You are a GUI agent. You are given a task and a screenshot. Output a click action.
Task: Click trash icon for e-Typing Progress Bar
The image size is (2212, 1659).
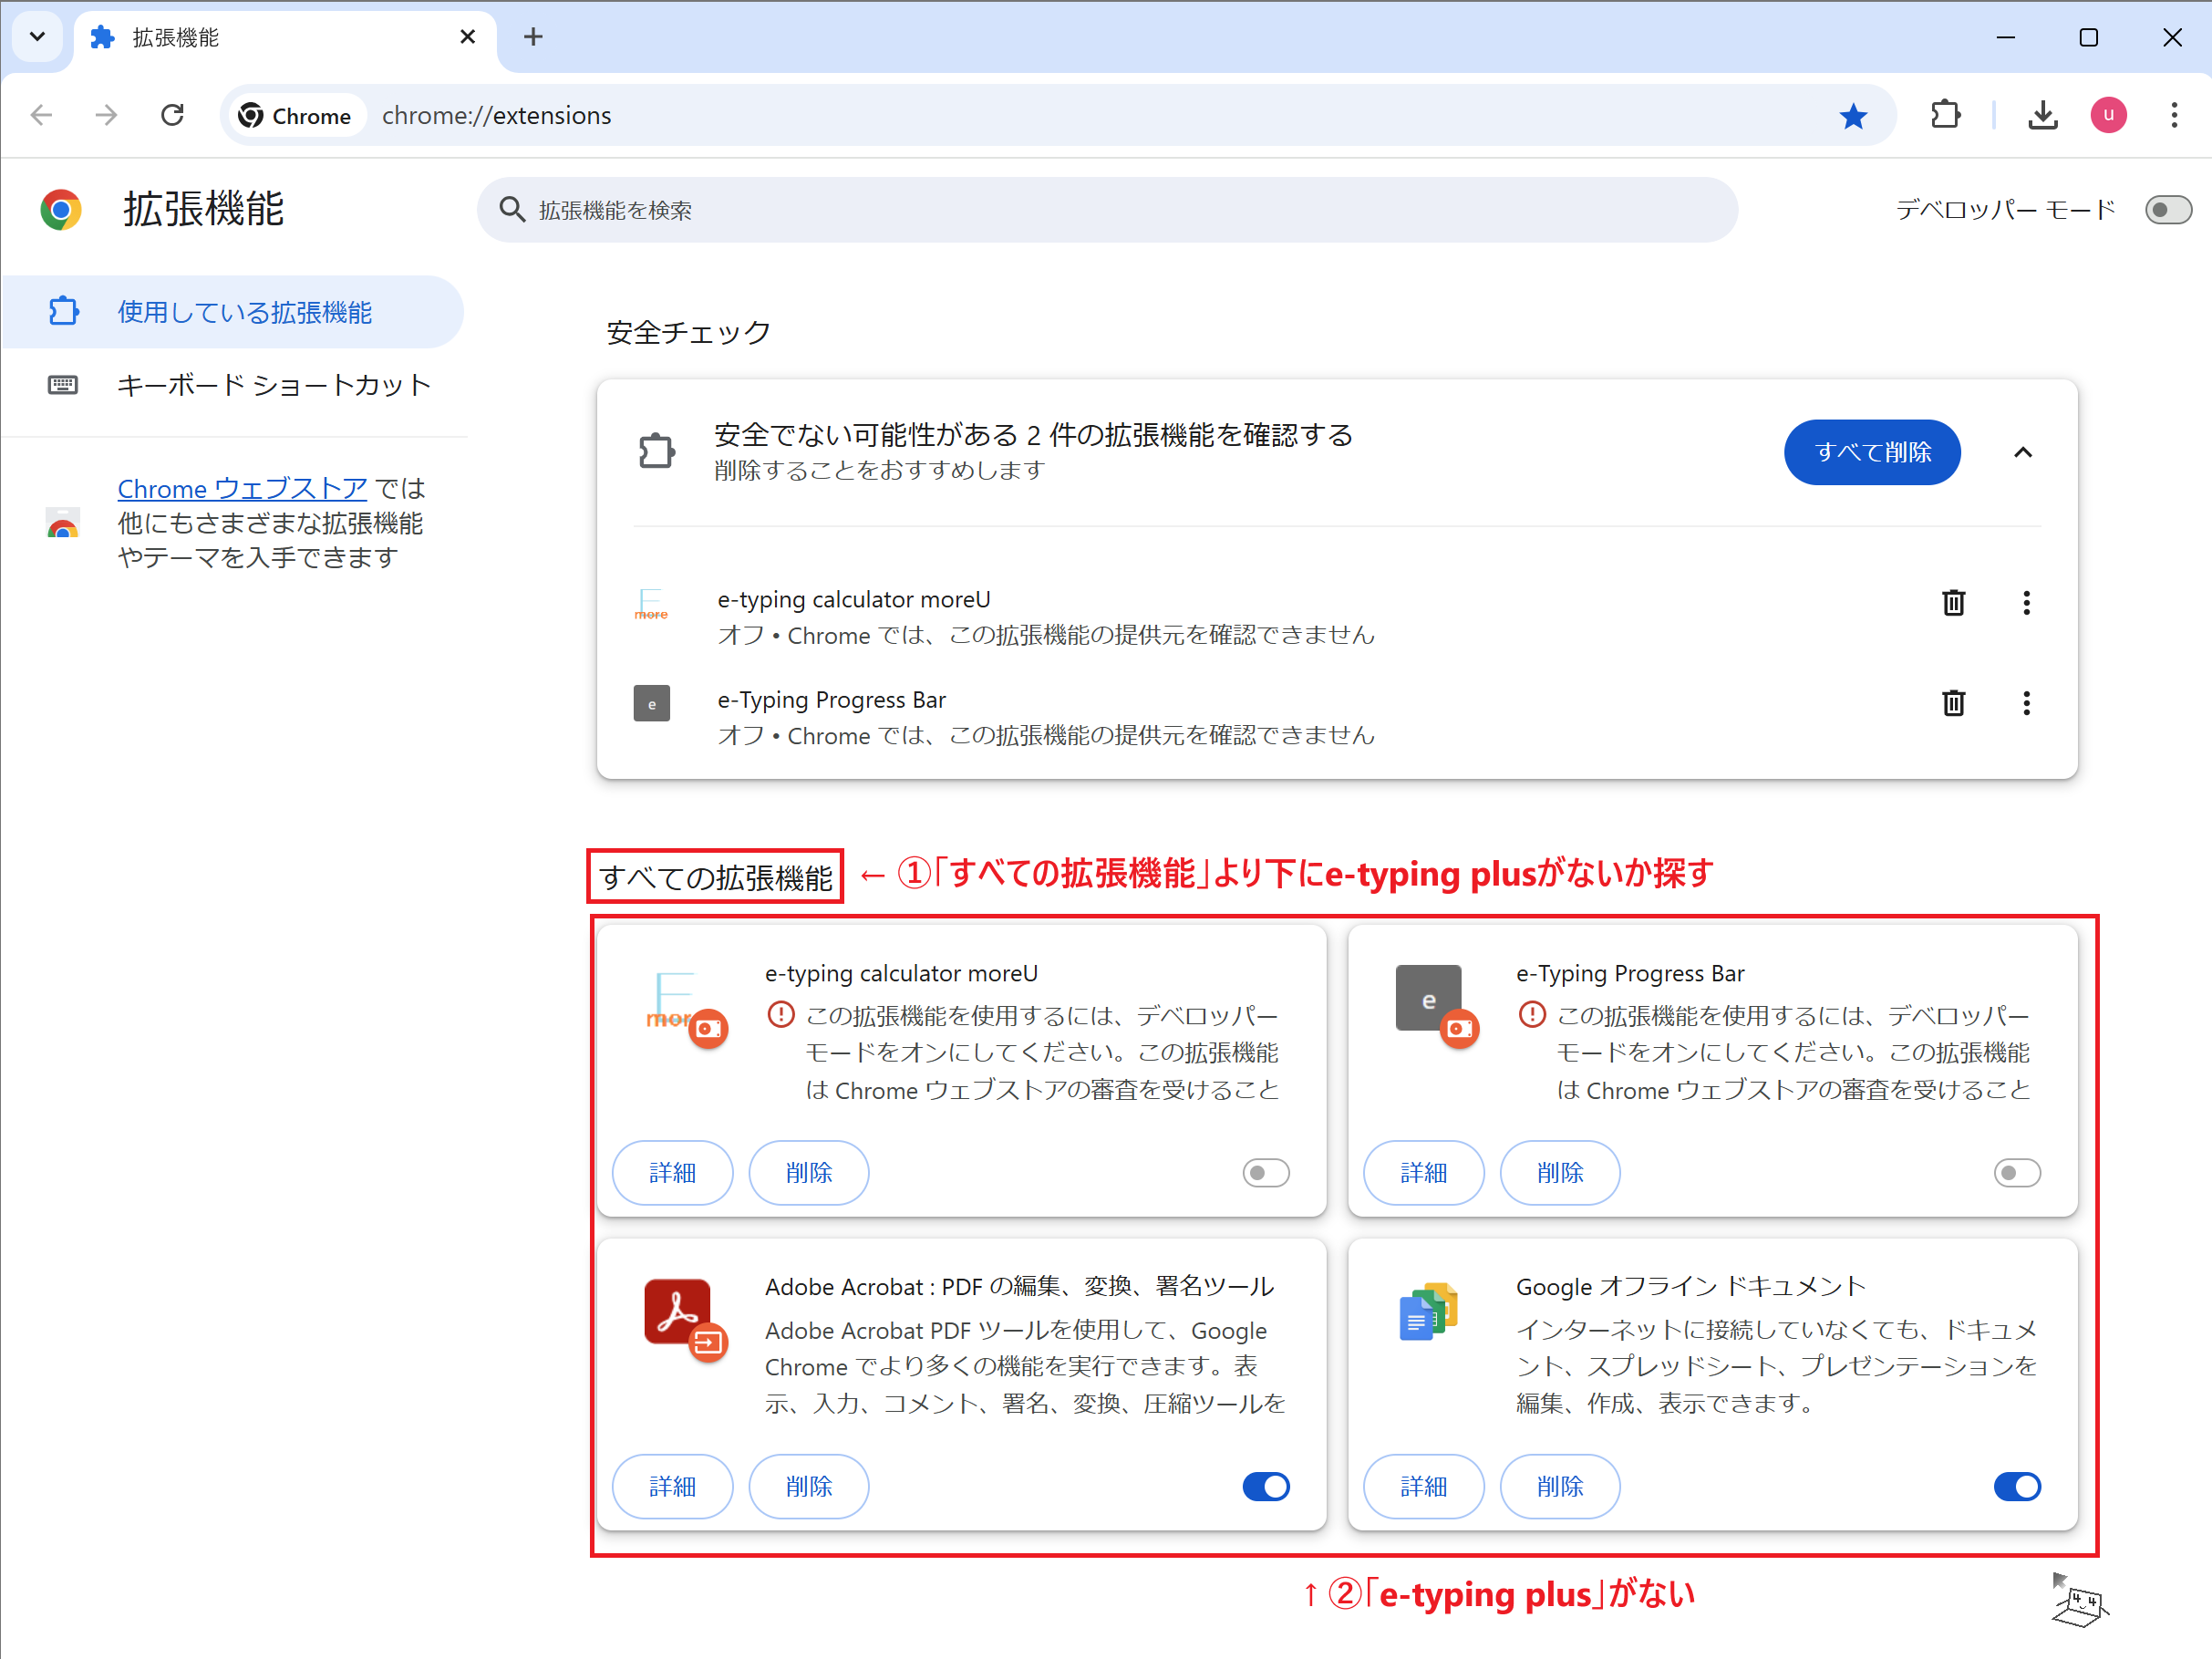1953,703
